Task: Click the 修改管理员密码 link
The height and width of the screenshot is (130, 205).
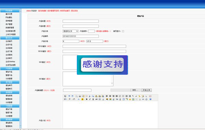Action: coord(53,11)
